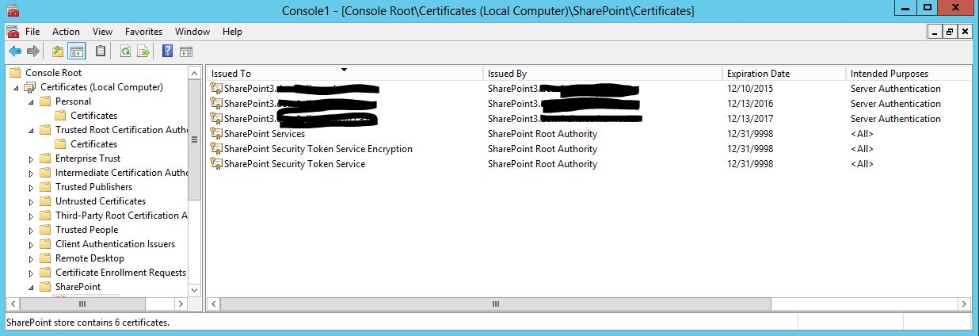This screenshot has width=979, height=336.
Task: Expand the Trusted People node
Action: 32,230
